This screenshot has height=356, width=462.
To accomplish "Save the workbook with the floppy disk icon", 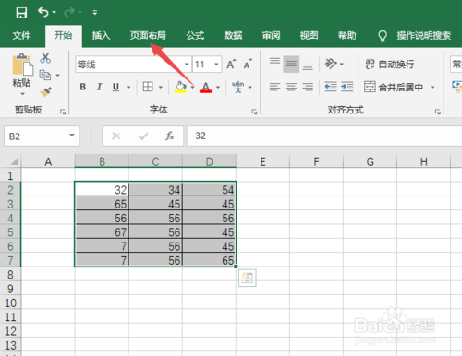I will tap(21, 13).
